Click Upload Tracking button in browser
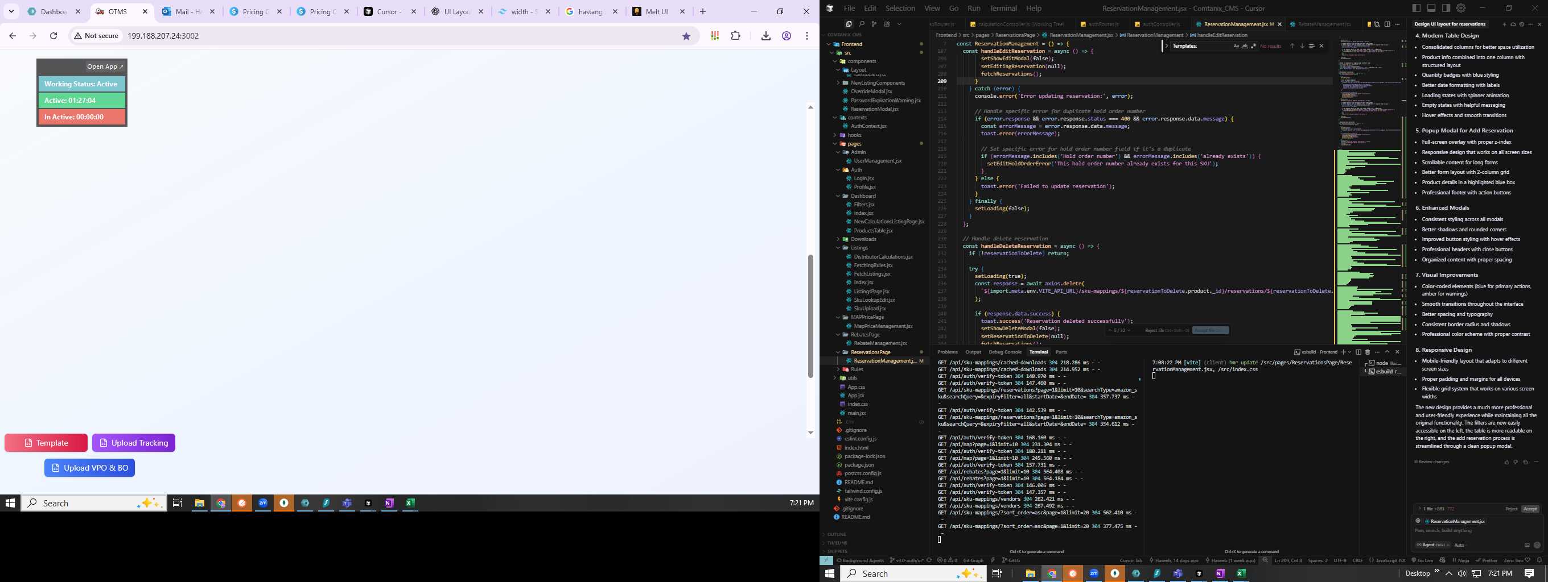1548x582 pixels. click(x=133, y=443)
